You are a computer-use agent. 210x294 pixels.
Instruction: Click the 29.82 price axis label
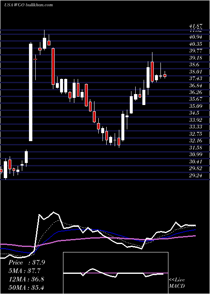pos(196,168)
